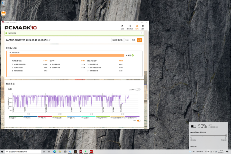Open the notification center icon
The width and height of the screenshot is (231, 154).
pos(227,152)
